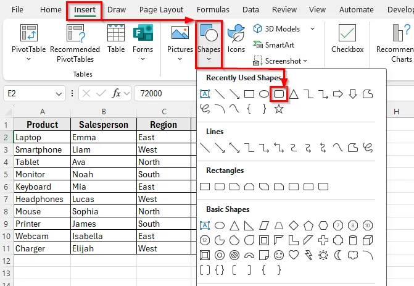Choose the smiley face shape
Viewport: 414px width, 286px height.
[279, 255]
